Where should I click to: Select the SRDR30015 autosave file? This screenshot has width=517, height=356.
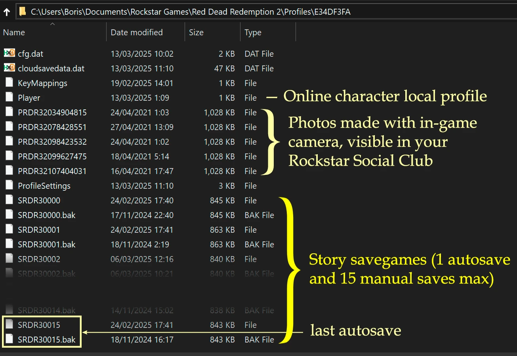tap(39, 325)
